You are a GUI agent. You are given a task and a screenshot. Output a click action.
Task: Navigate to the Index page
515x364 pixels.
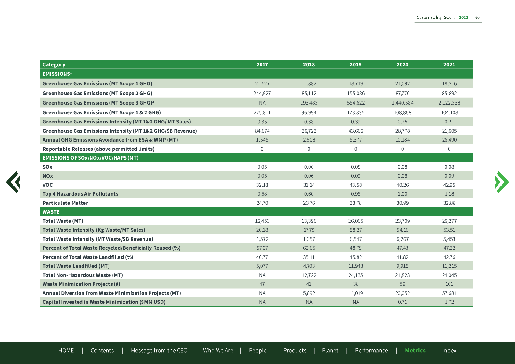click(449, 350)
